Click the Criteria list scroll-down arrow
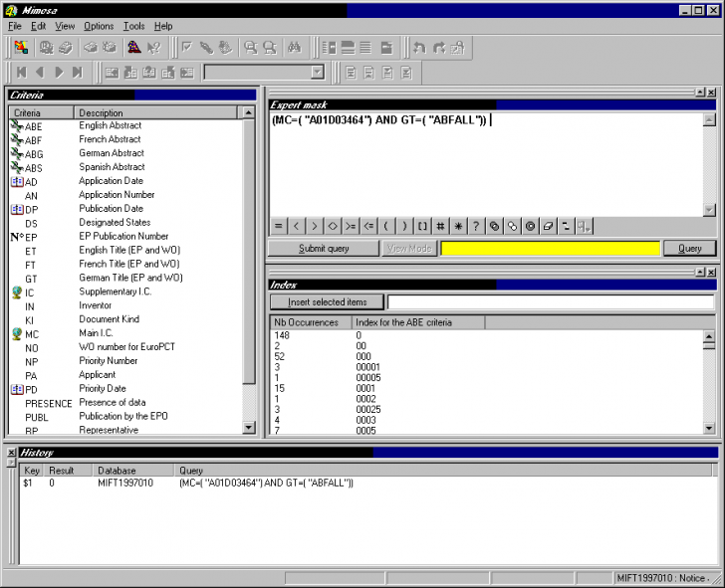The height and width of the screenshot is (588, 725). coord(249,427)
